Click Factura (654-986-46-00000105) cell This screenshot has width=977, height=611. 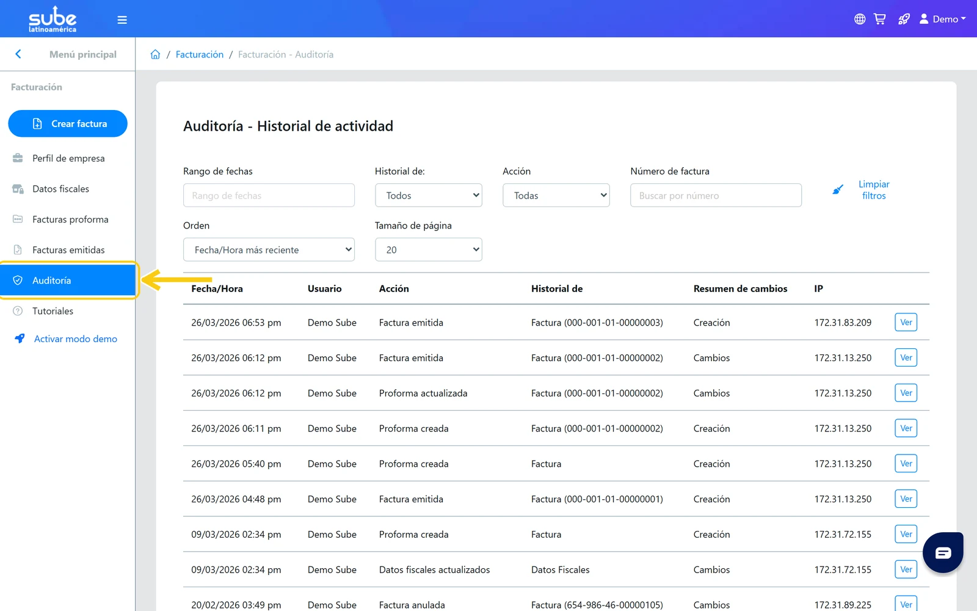597,605
